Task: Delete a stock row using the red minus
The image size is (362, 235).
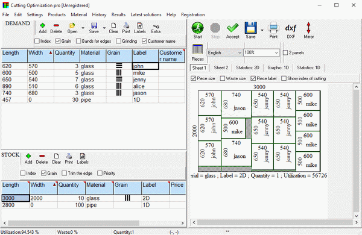Action: (x=42, y=158)
